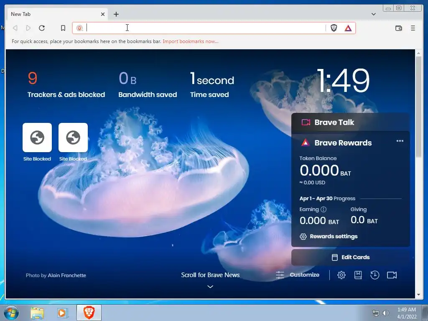Open a new tab with the plus button
428x321 pixels.
point(116,14)
